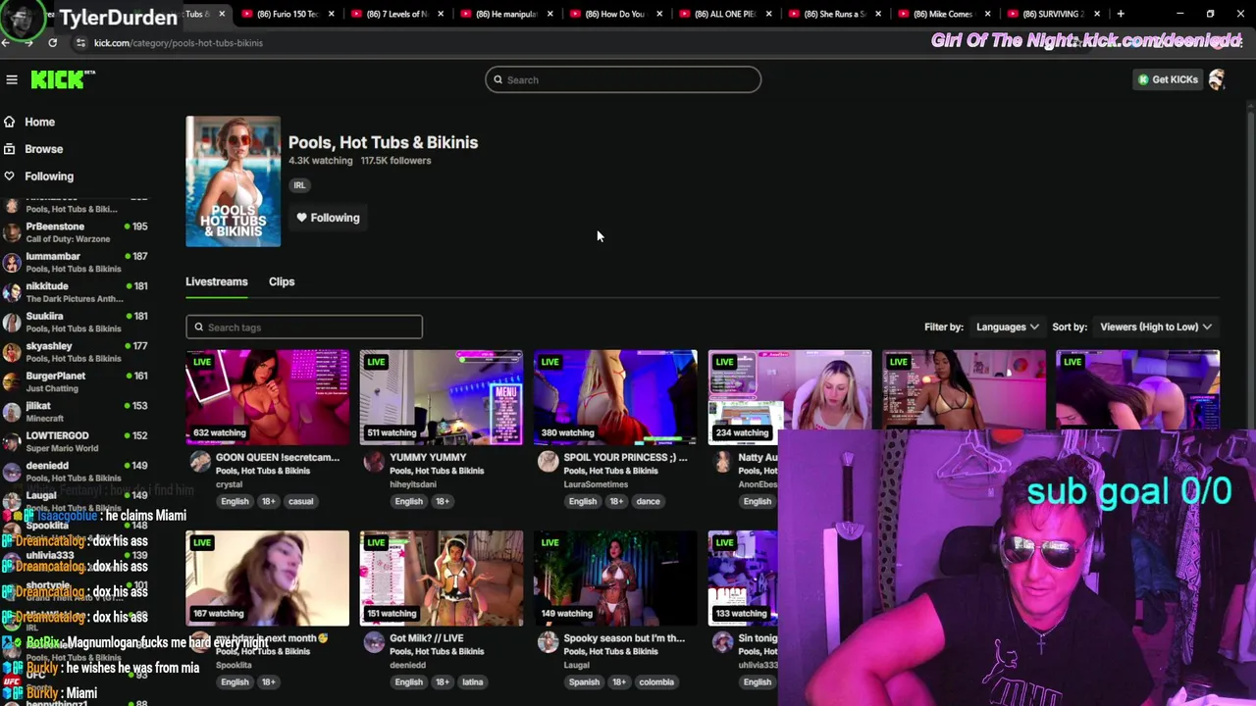Toggle the Following heart button for the category

[329, 218]
